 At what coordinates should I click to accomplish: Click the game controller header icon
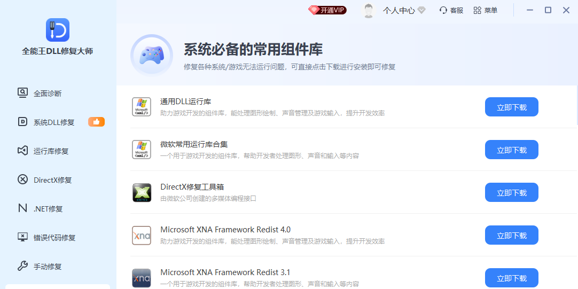coord(152,56)
